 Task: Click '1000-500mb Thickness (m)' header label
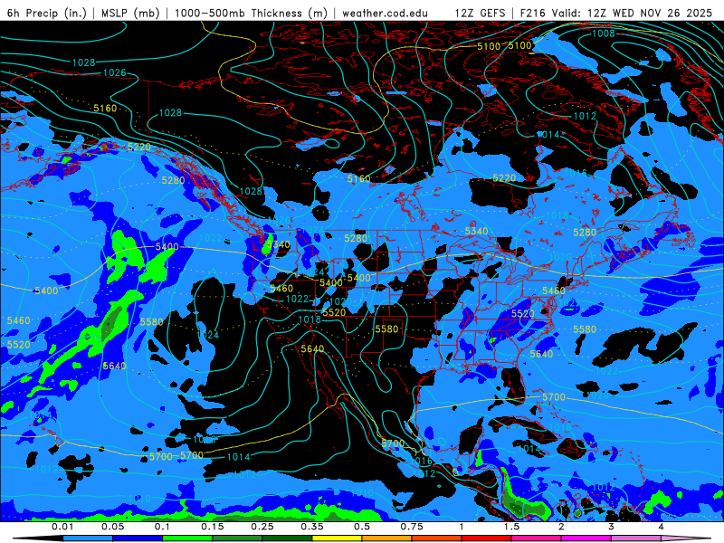(251, 13)
